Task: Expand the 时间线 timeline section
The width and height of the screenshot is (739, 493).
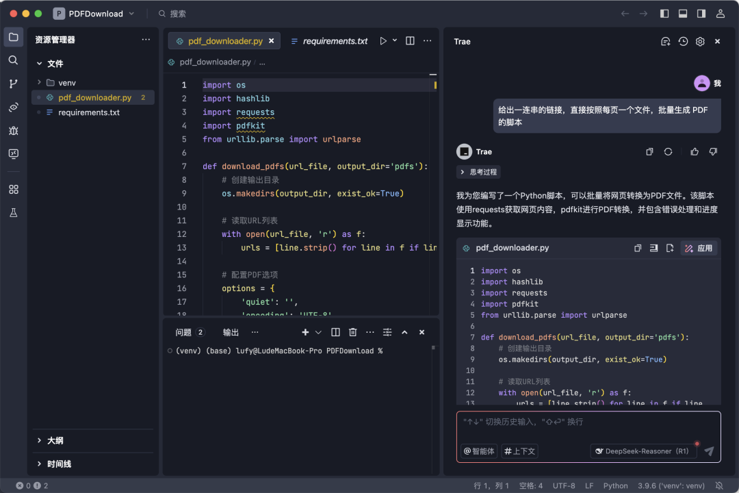Action: [39, 464]
